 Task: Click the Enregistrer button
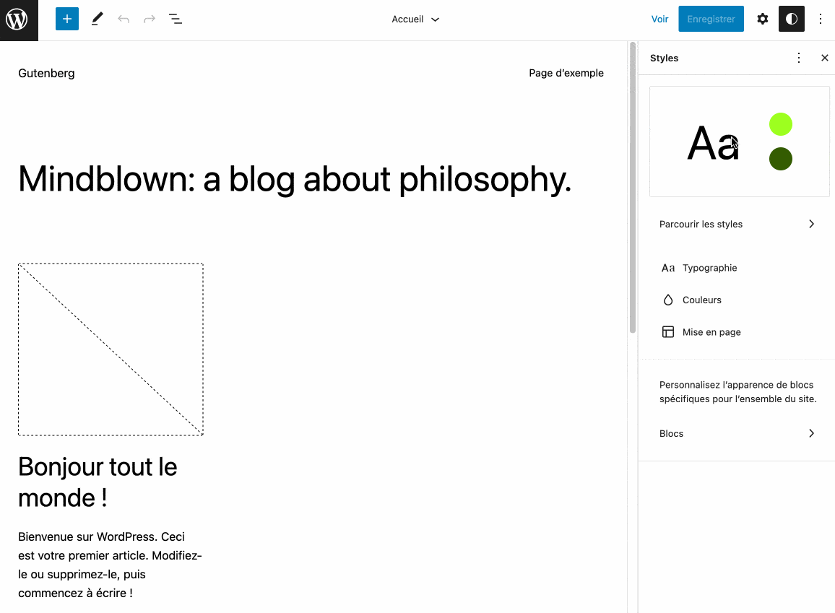711,19
